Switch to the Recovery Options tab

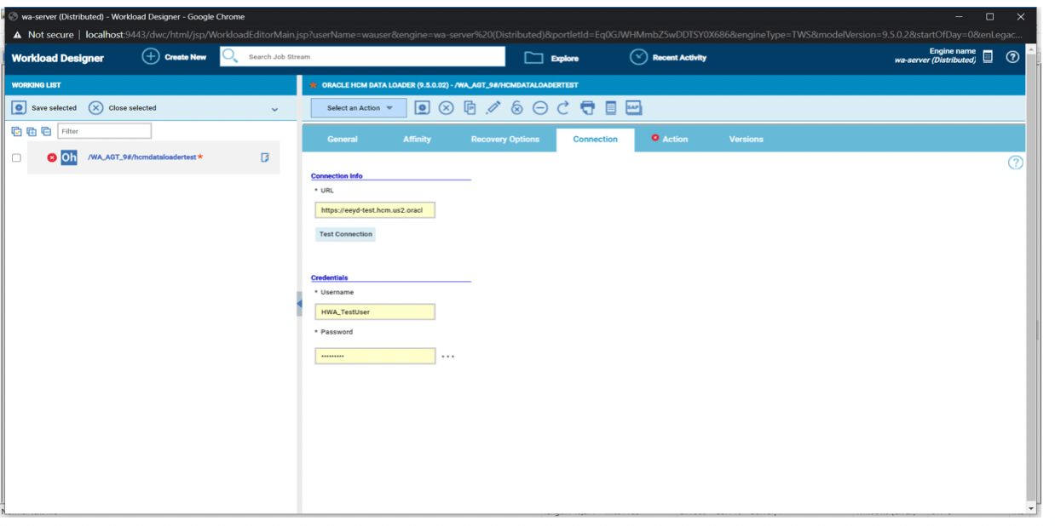[504, 140]
